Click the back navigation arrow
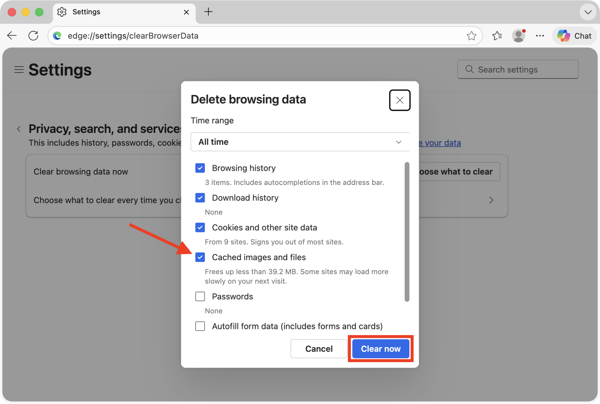 tap(11, 35)
